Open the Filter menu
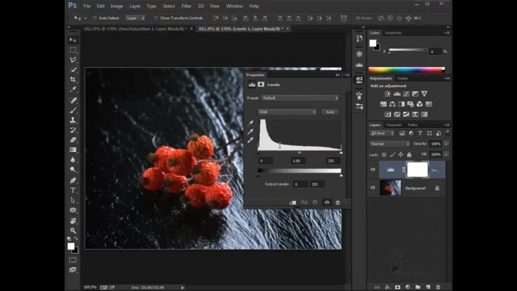Image resolution: width=517 pixels, height=291 pixels. point(186,6)
